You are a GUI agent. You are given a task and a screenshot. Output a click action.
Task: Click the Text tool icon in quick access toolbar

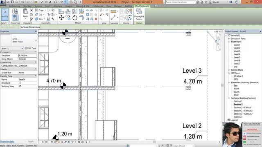[x=50, y=2]
